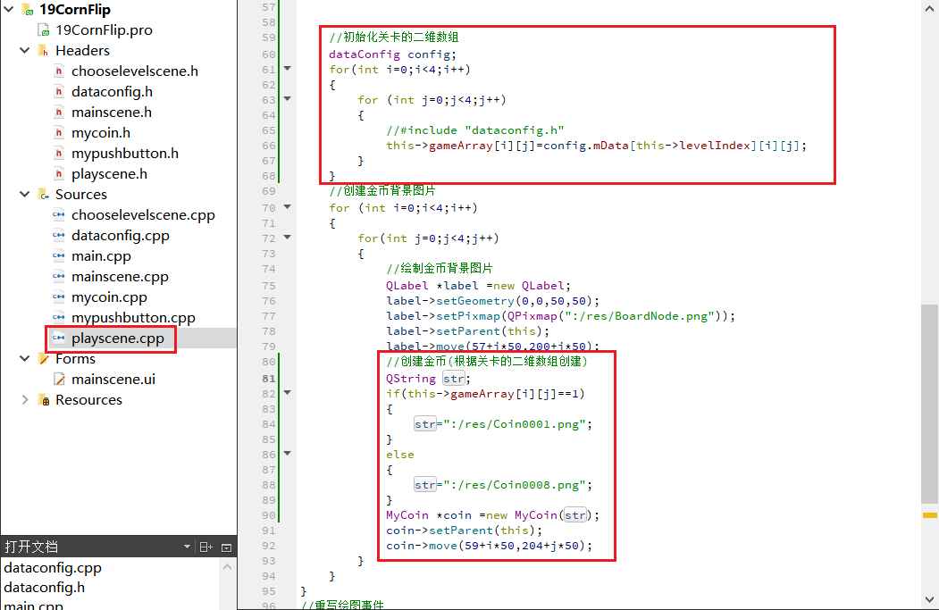Image resolution: width=939 pixels, height=610 pixels.
Task: Open the mainscene.ui form
Action: (113, 379)
